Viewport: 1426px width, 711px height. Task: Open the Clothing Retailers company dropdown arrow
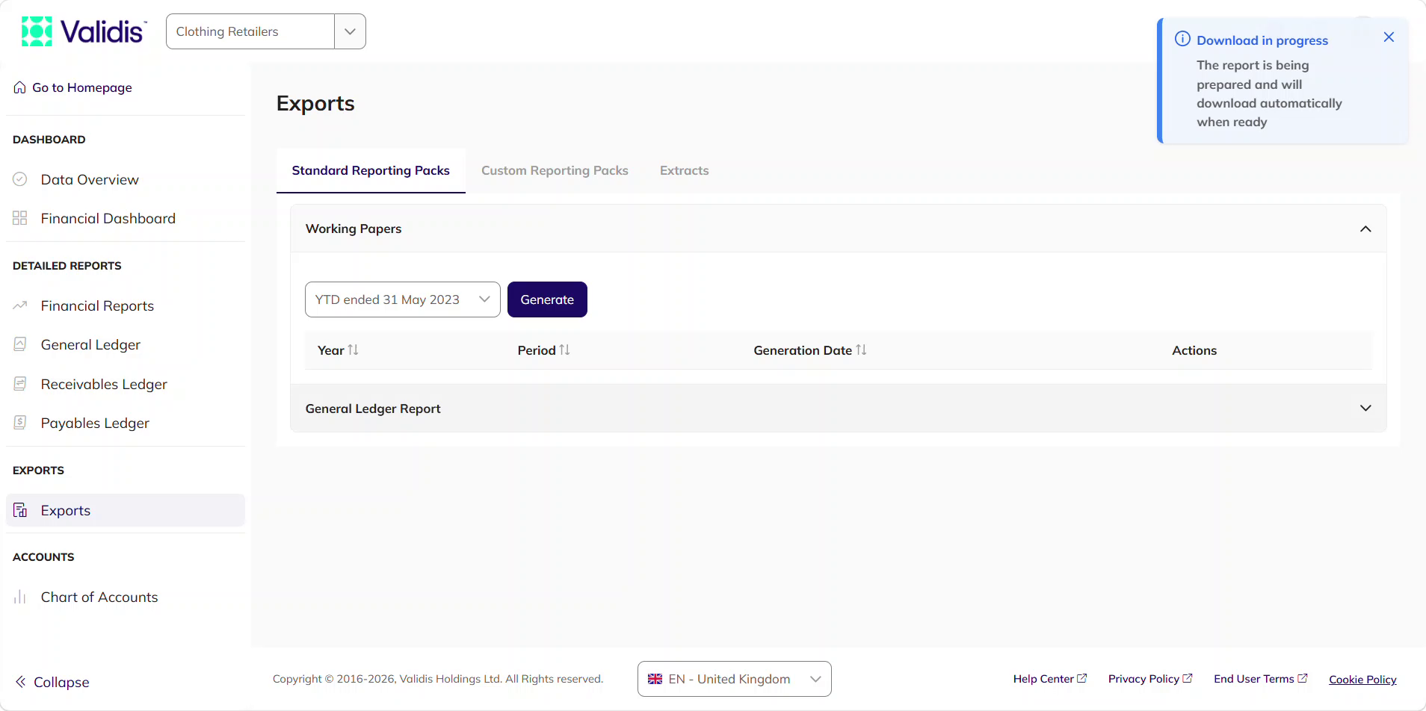(x=350, y=31)
